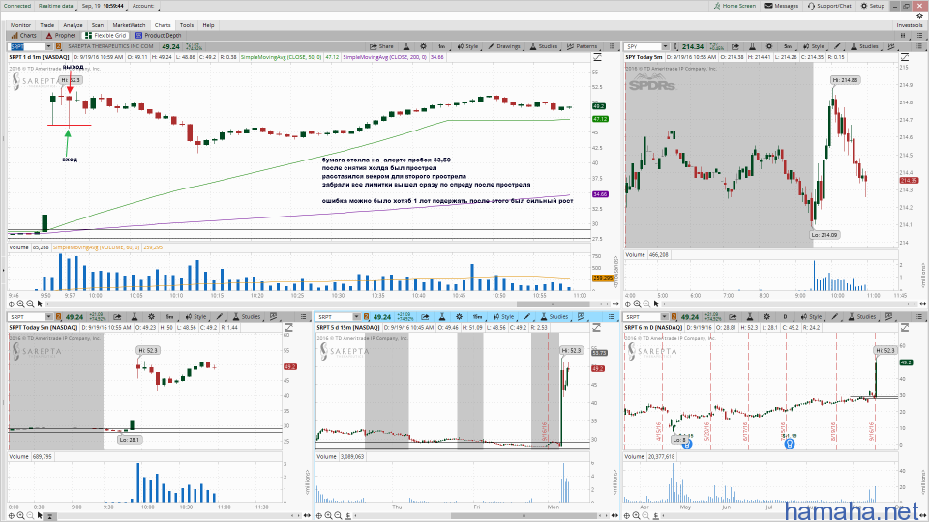Select the Charts subtab

point(23,36)
